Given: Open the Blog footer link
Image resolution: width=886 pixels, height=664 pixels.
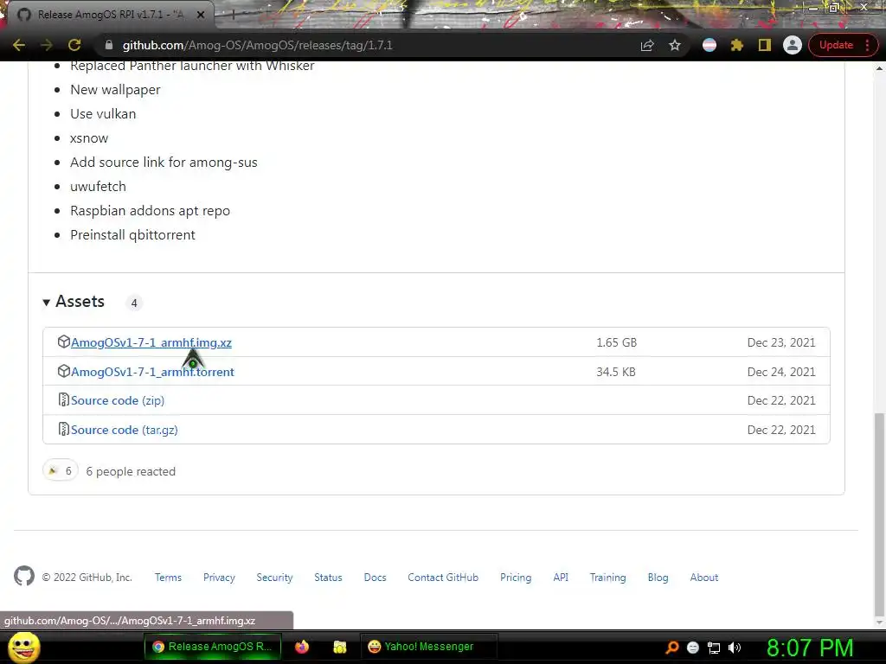Looking at the screenshot, I should point(658,578).
